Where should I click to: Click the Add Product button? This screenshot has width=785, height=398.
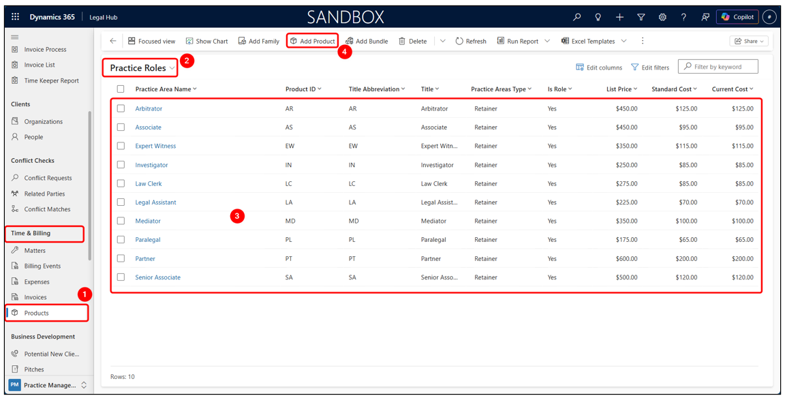[312, 41]
